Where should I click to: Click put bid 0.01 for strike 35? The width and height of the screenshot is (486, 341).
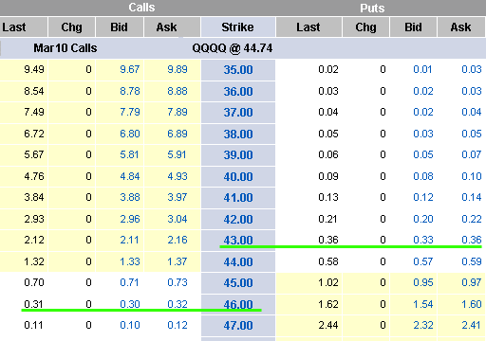coord(422,69)
